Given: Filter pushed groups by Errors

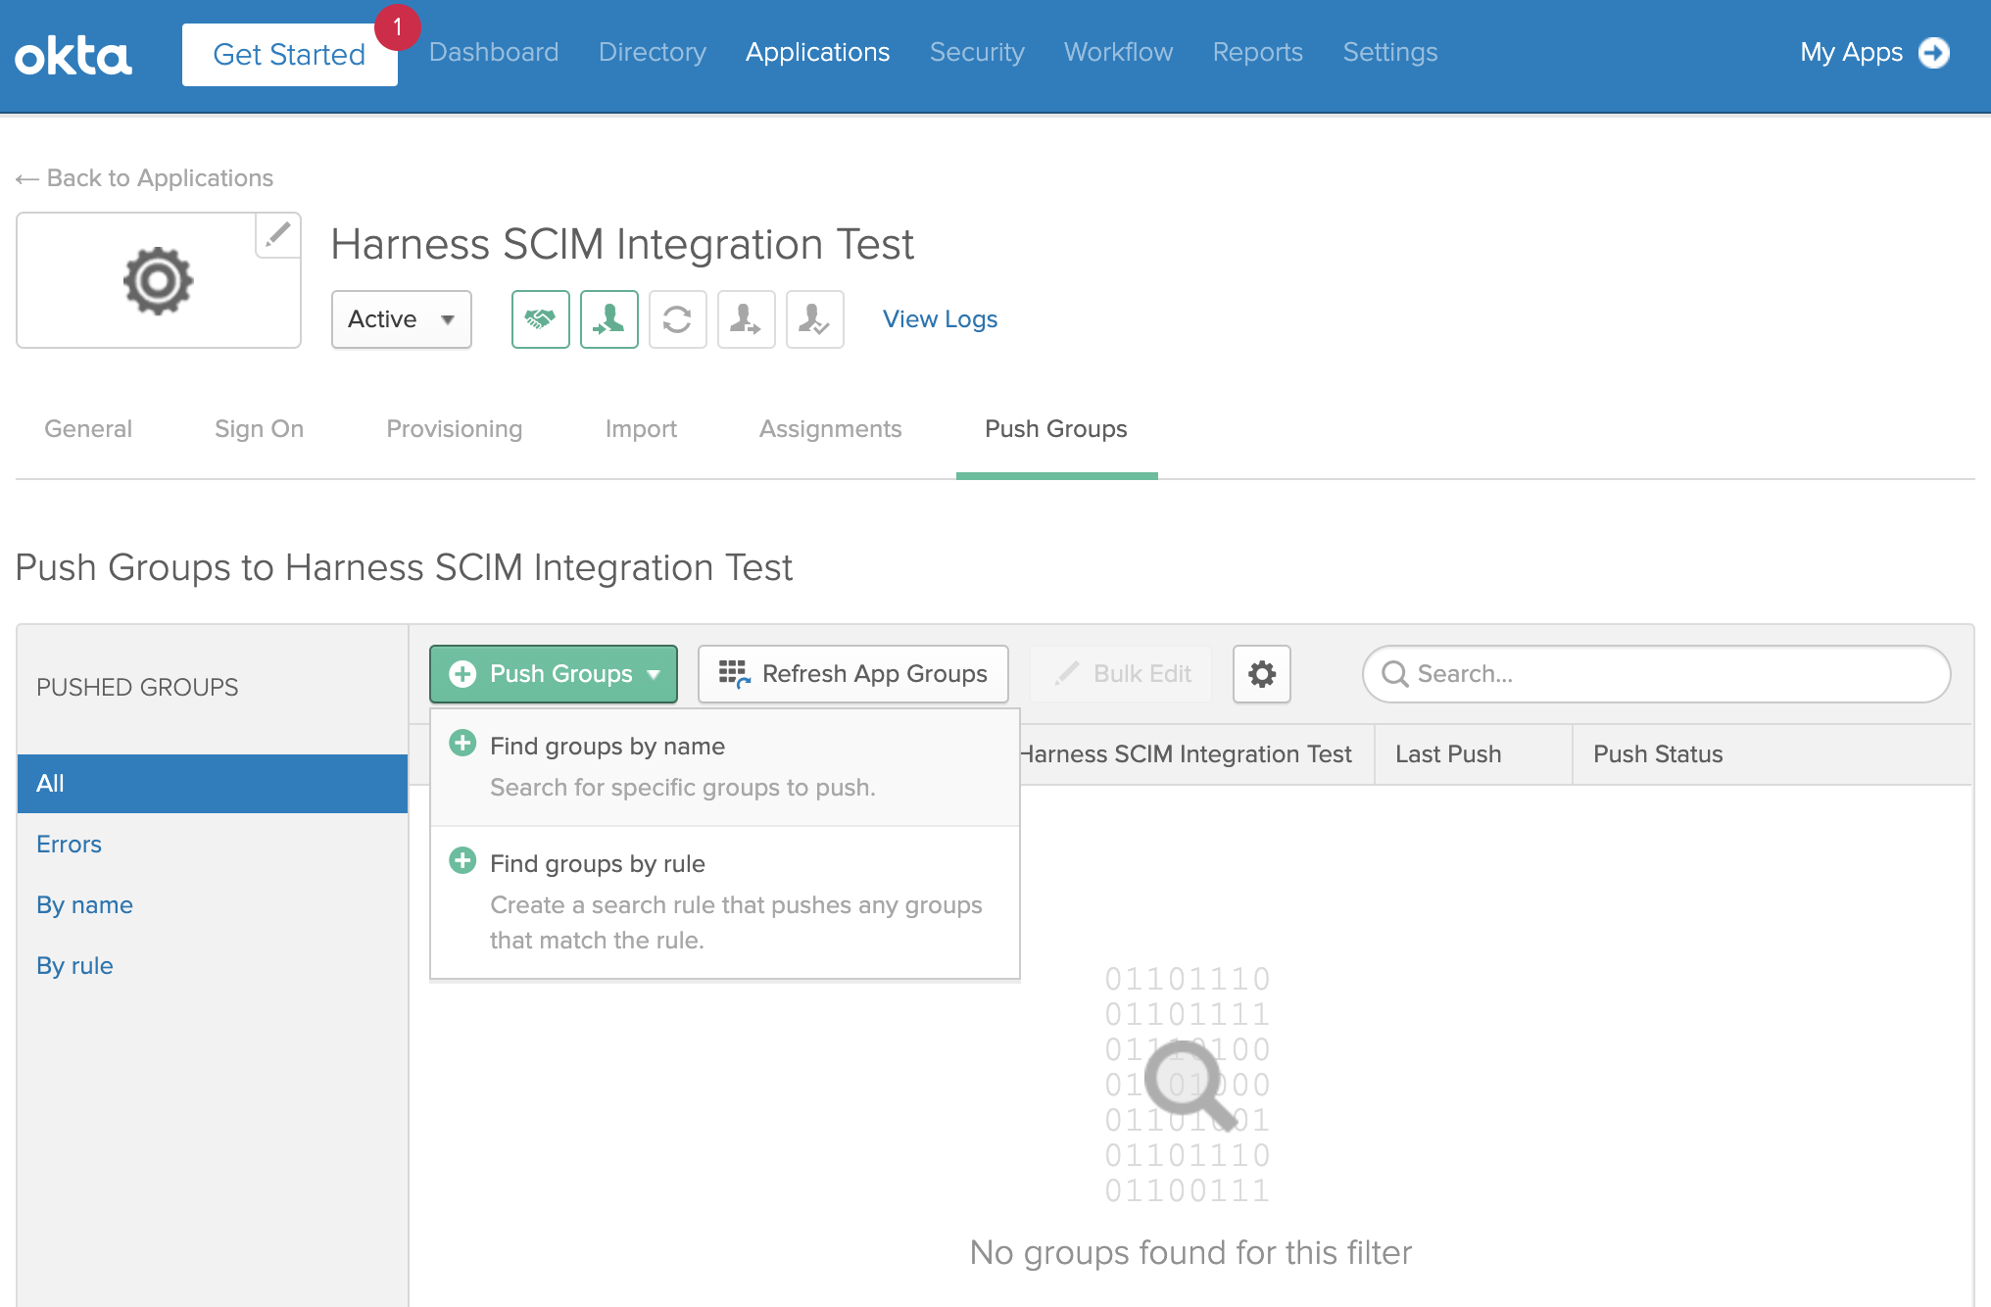Looking at the screenshot, I should click(x=69, y=845).
